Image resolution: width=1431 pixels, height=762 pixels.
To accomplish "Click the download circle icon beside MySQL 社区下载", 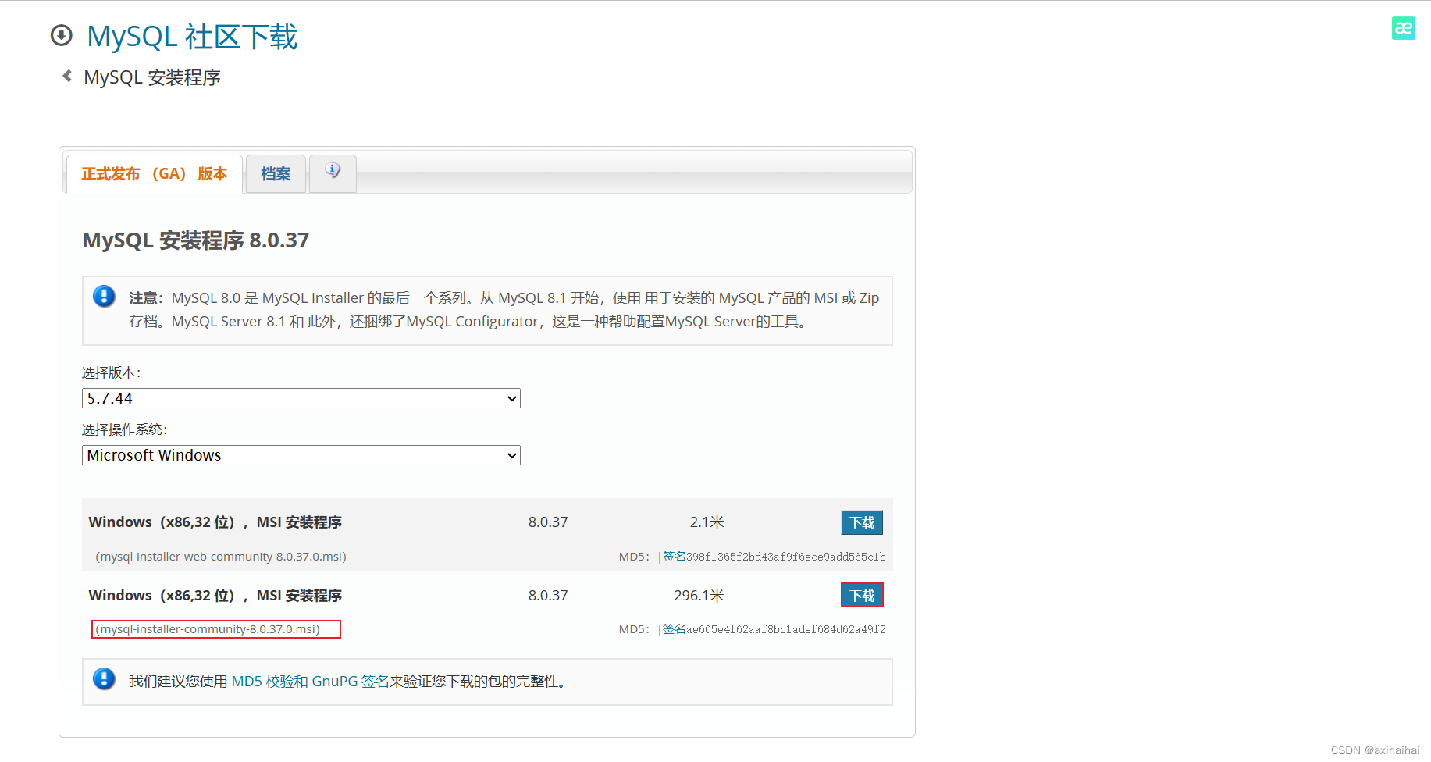I will [61, 36].
